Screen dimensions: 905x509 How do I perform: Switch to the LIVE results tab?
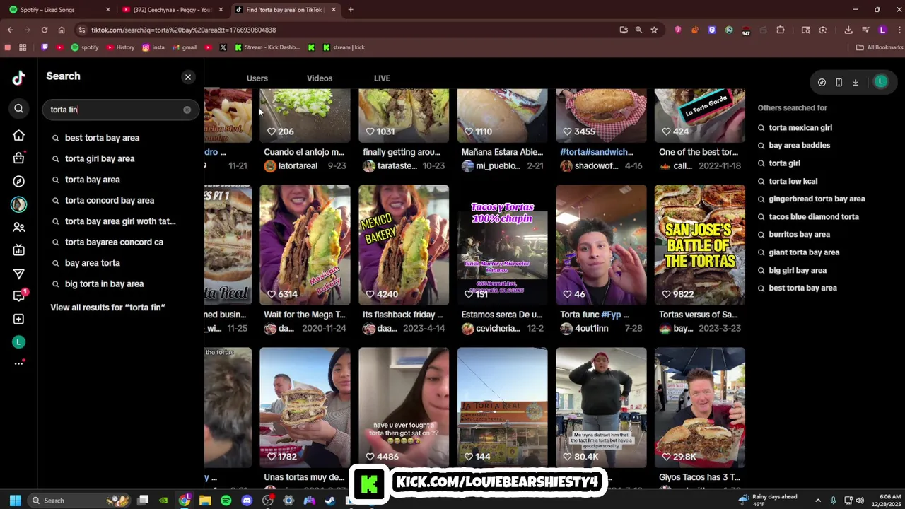pos(382,78)
